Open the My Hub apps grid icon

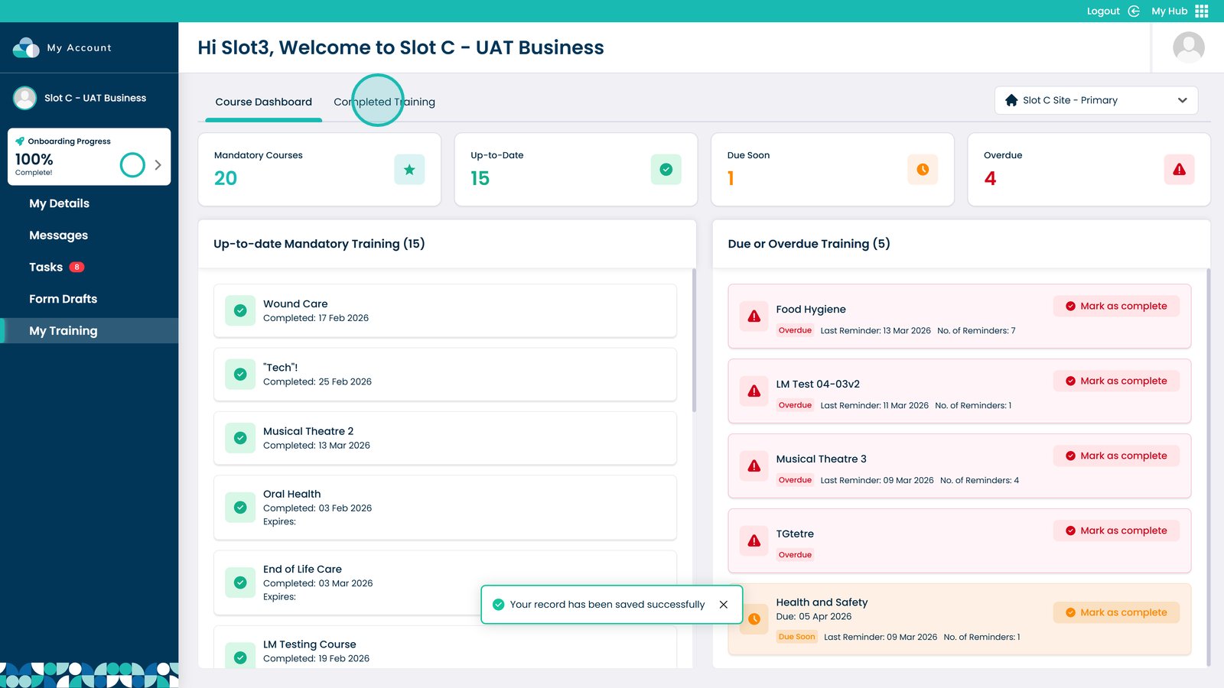point(1202,11)
